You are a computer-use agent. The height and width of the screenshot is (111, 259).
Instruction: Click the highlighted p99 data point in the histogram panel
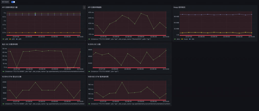35,13
